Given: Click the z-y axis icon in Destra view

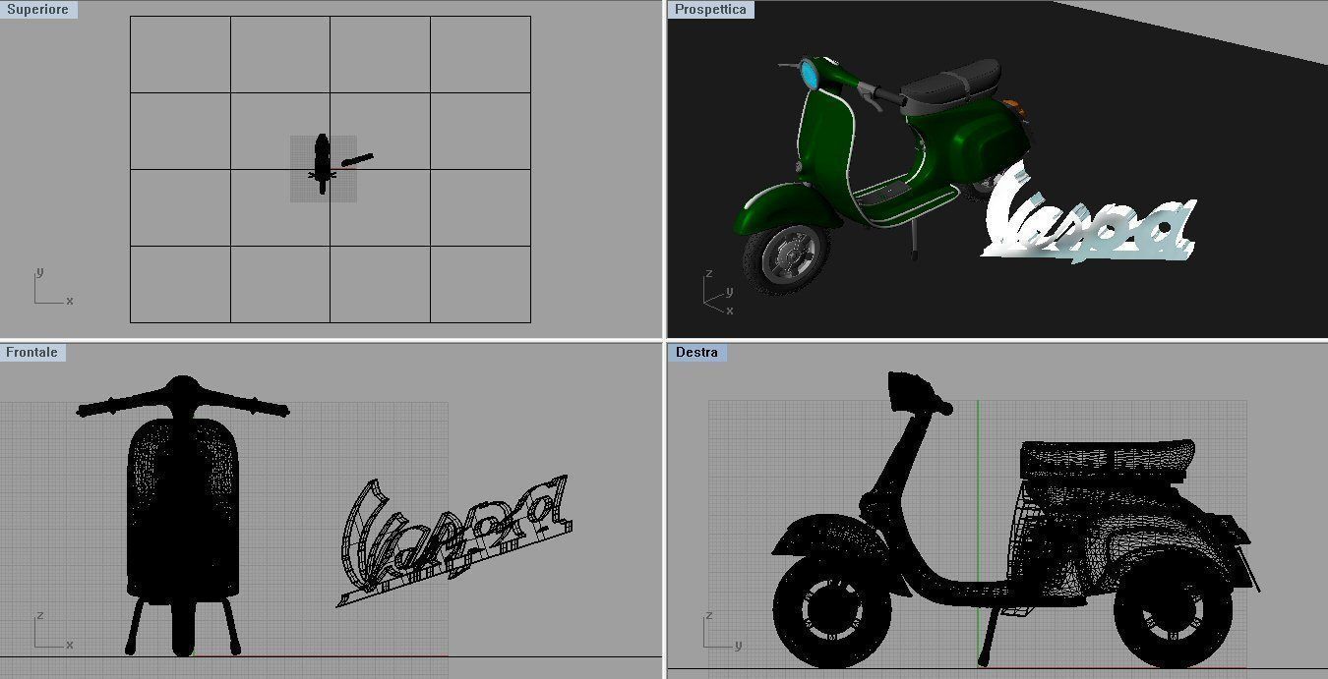Looking at the screenshot, I should [724, 631].
